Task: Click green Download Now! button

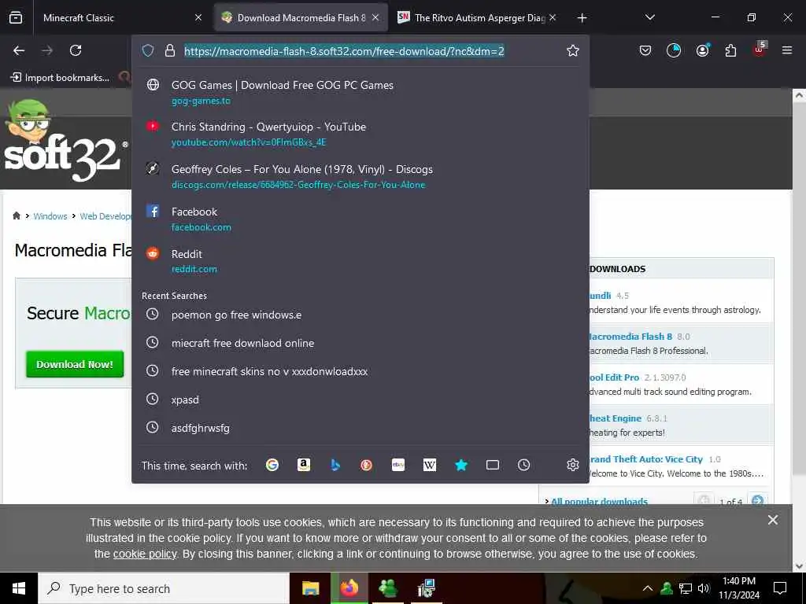Action: click(x=75, y=364)
